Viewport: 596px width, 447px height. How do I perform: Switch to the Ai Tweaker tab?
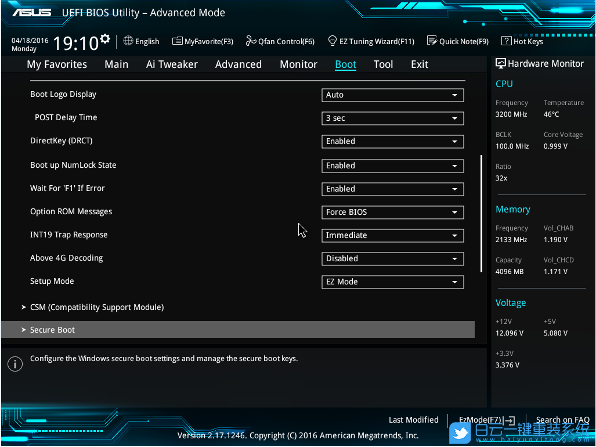coord(172,64)
